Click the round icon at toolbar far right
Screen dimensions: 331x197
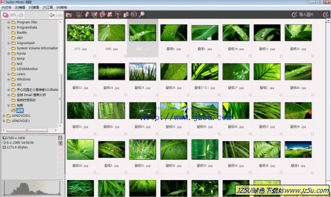(326, 14)
